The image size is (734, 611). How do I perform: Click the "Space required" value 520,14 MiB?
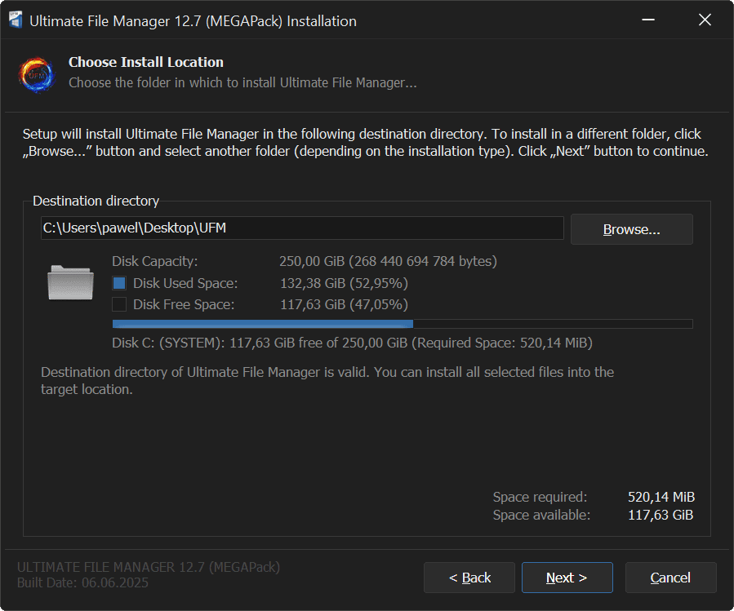pos(661,497)
